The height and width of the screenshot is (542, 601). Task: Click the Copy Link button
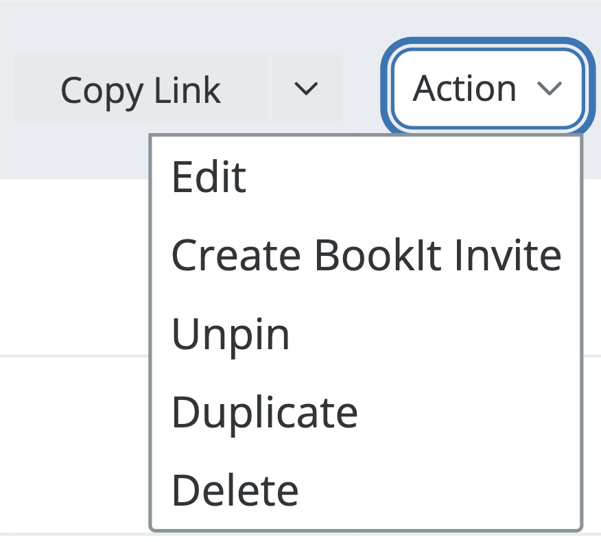coord(141,89)
